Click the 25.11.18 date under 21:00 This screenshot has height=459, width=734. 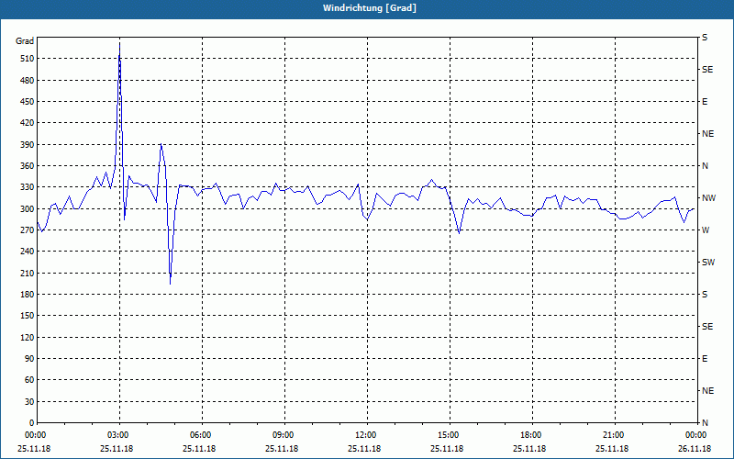(x=612, y=449)
